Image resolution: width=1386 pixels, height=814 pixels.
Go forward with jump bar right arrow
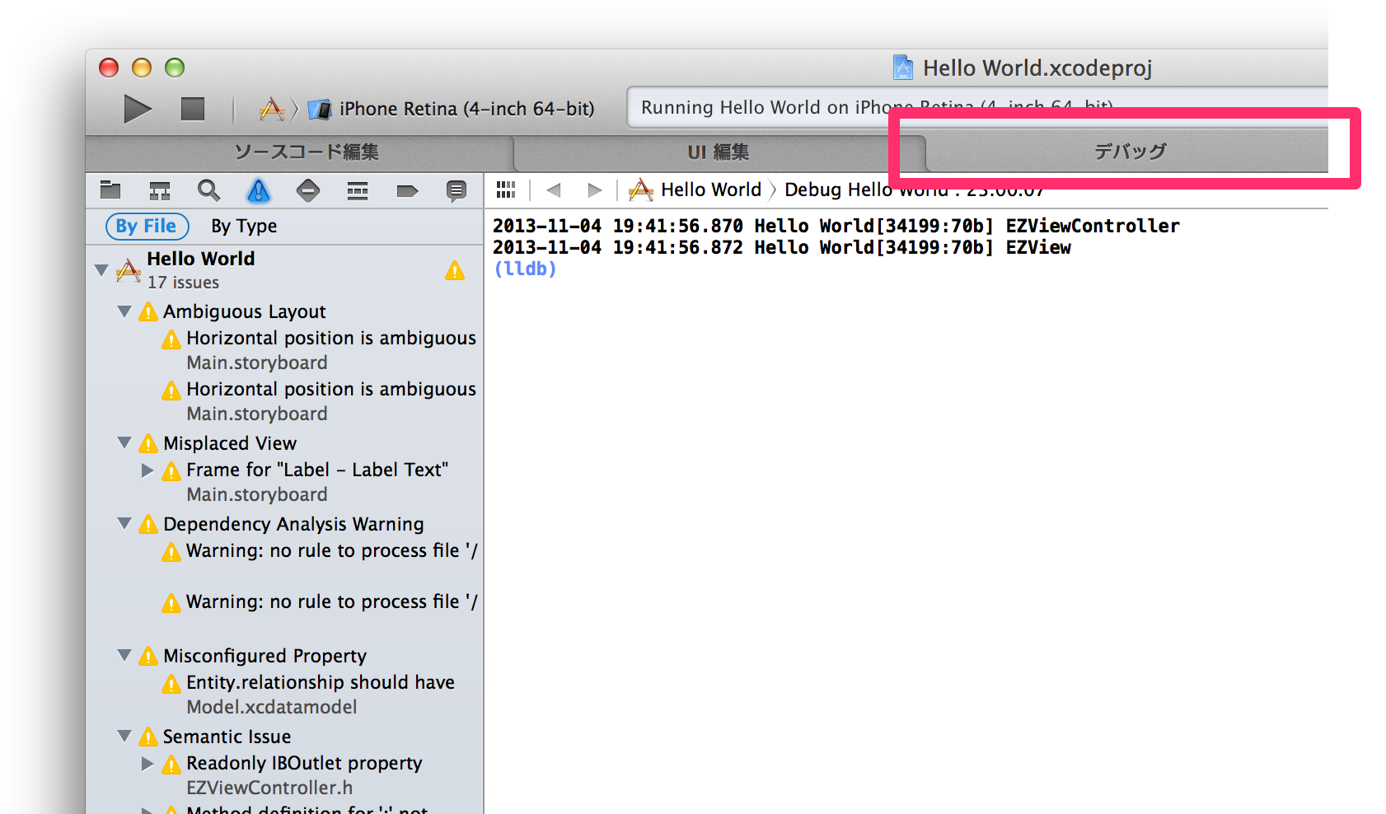594,190
